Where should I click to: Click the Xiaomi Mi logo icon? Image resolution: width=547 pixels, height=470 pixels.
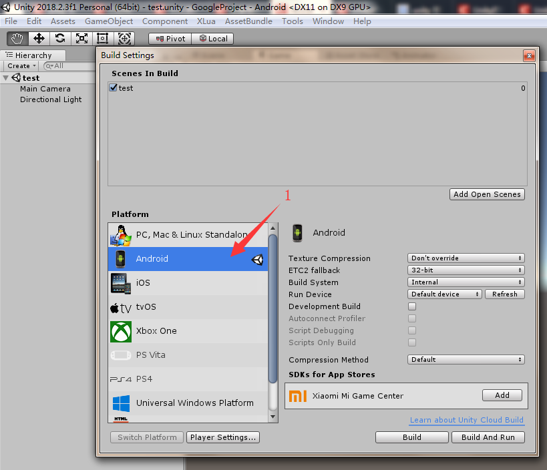click(x=298, y=396)
